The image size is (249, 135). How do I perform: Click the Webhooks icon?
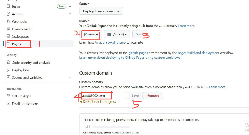[8, 21]
